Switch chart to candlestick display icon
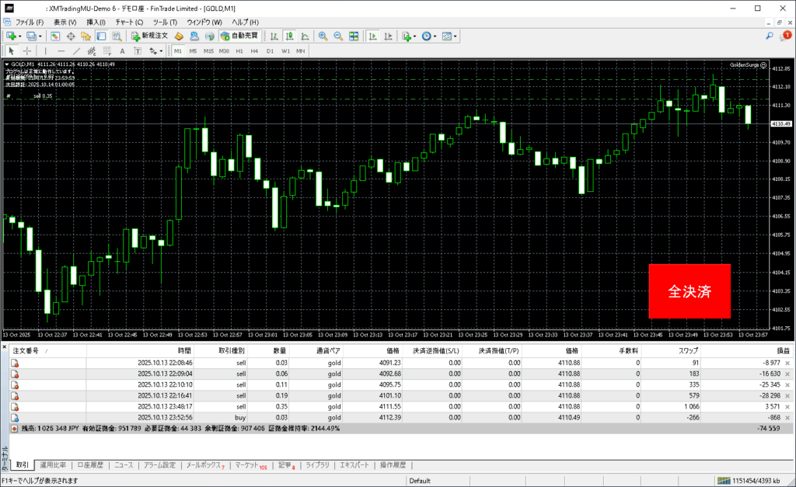This screenshot has width=796, height=487. pos(288,36)
